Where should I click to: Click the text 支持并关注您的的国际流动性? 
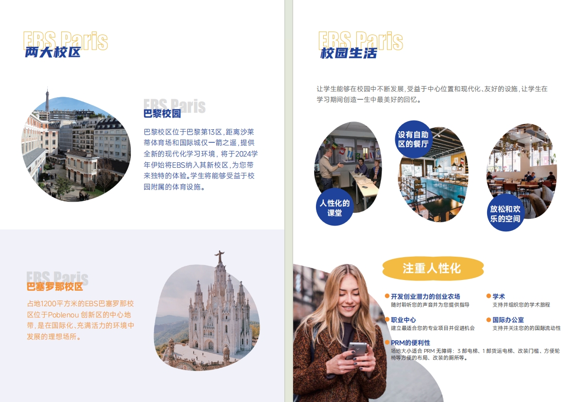(x=527, y=328)
